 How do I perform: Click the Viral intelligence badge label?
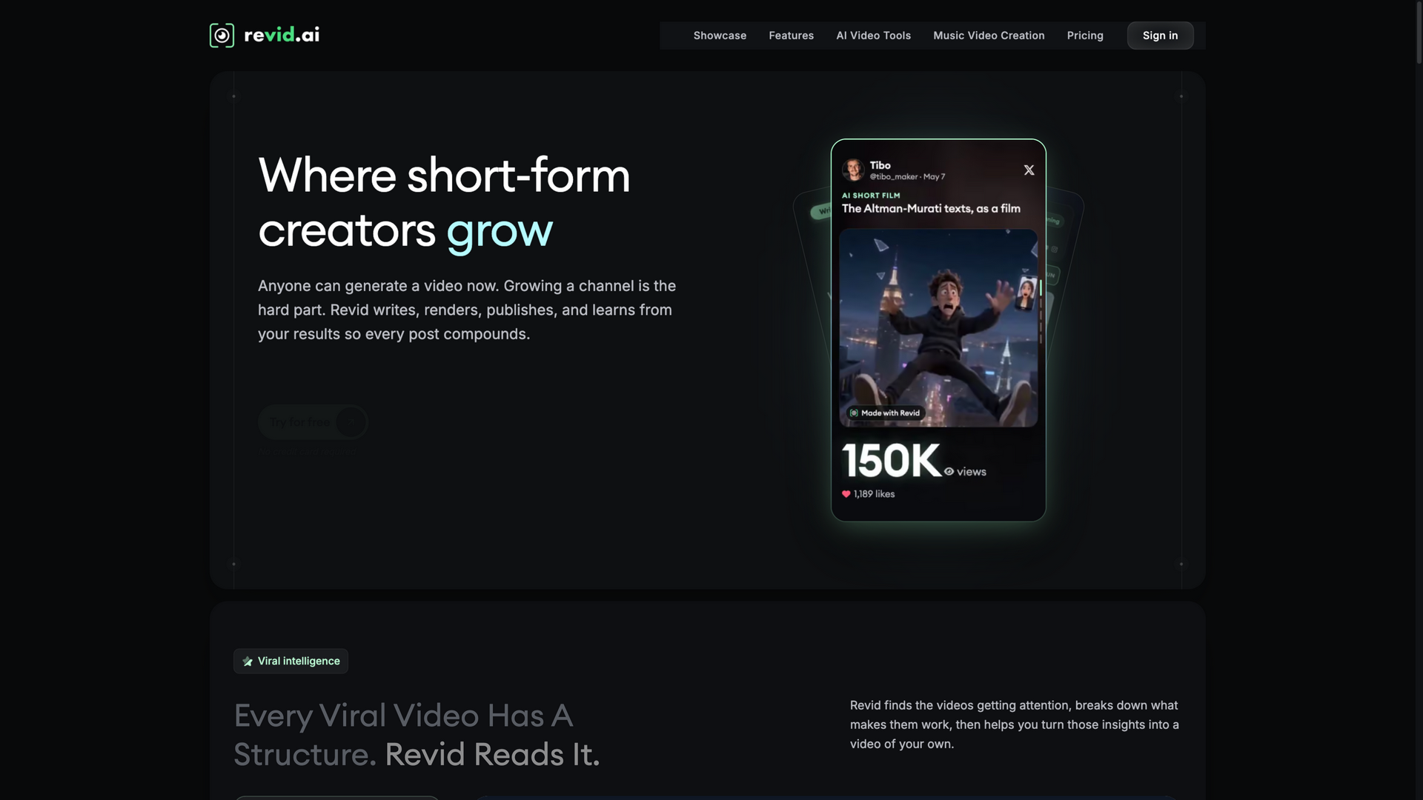[299, 661]
